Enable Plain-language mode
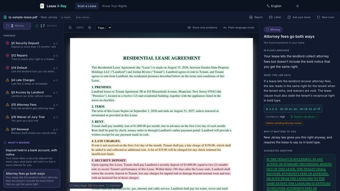This screenshot has height=191, width=340. [238, 27]
